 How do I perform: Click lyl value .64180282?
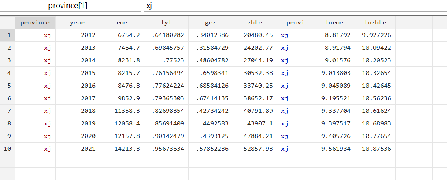166,35
